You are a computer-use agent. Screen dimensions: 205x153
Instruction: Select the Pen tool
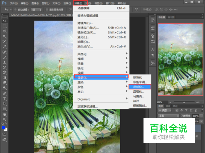[x=5, y=94]
